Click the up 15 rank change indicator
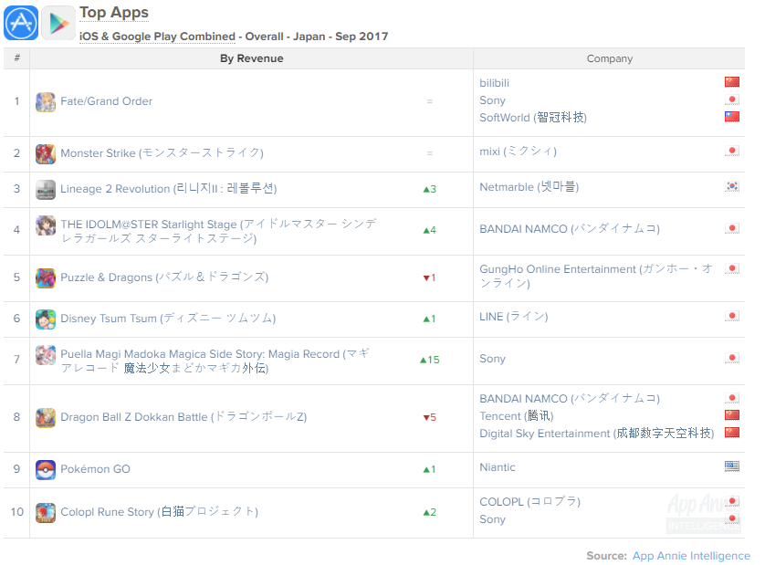 (430, 360)
